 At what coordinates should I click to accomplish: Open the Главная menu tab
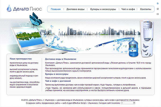56,9
